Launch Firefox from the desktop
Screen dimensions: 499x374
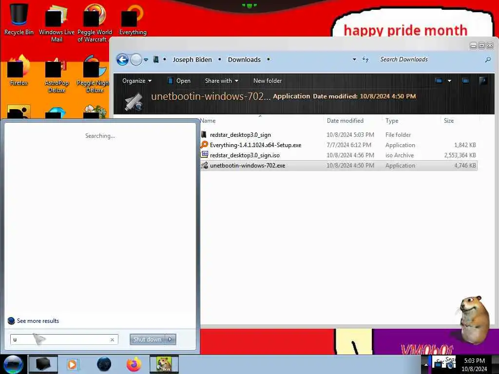coord(19,71)
